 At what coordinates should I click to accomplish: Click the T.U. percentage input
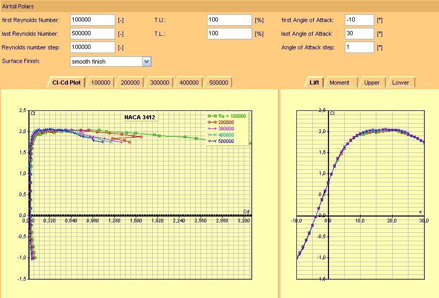tap(229, 20)
